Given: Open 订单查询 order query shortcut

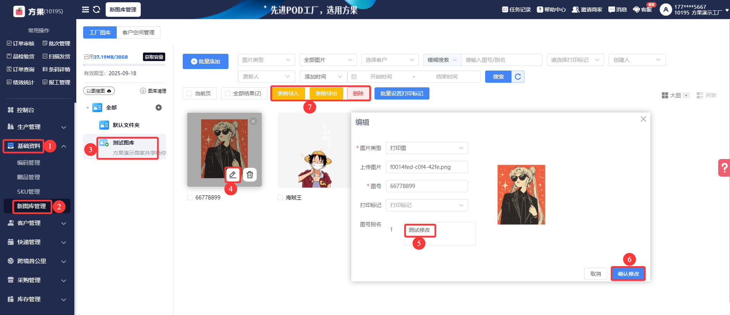Looking at the screenshot, I should pos(21,69).
